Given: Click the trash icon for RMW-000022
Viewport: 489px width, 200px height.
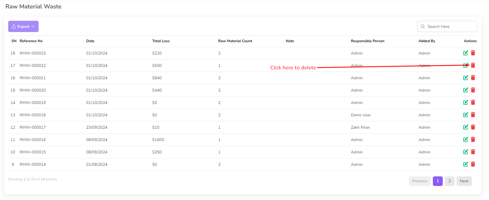Looking at the screenshot, I should [x=473, y=65].
